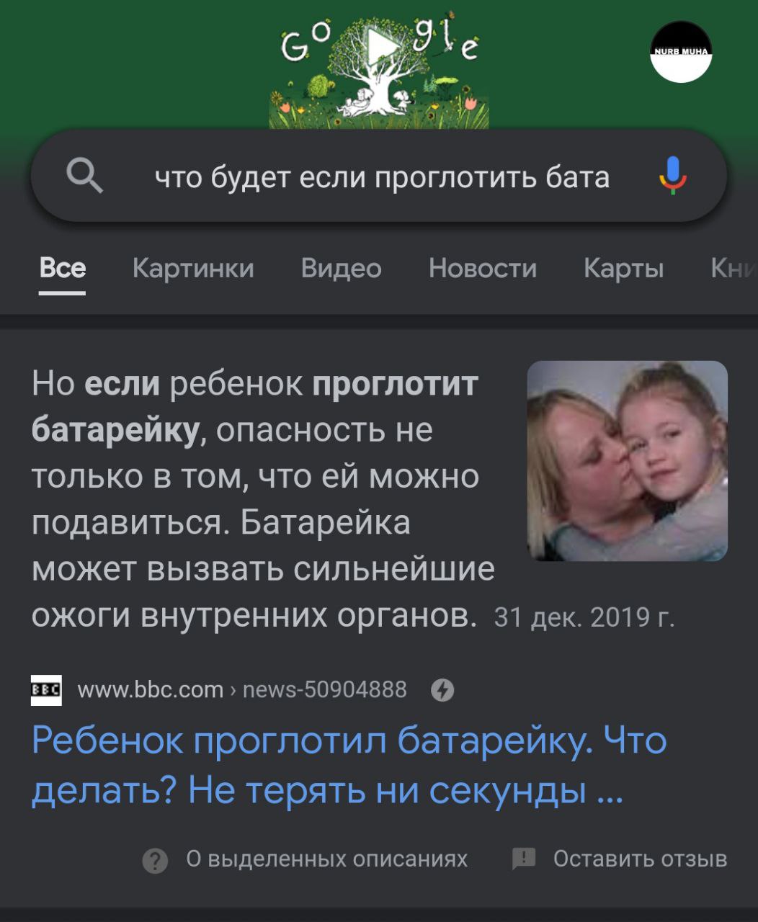Select the Все tab
The image size is (758, 922).
(63, 269)
